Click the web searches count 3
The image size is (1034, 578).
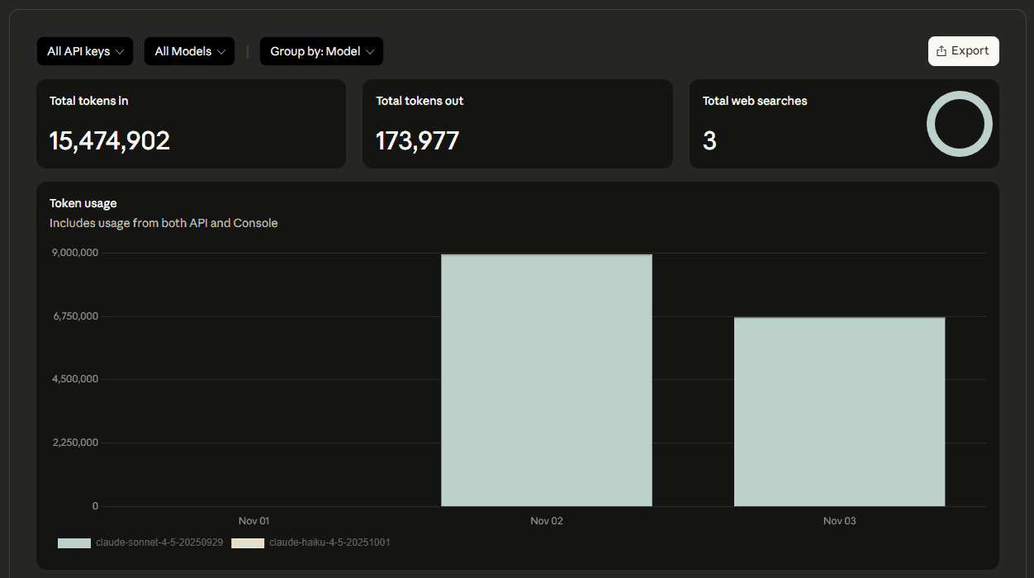[x=709, y=141]
